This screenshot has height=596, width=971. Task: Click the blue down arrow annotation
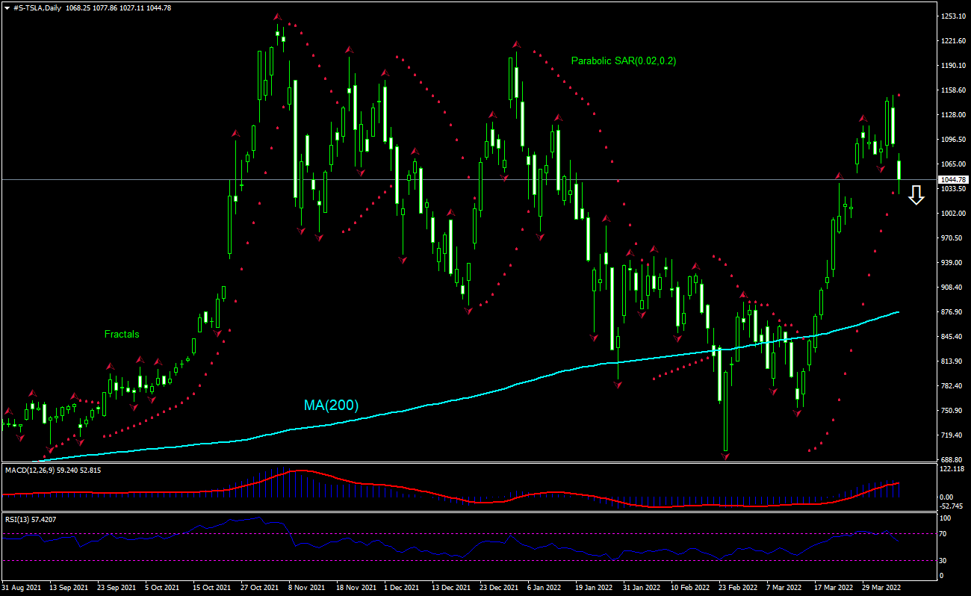(916, 196)
